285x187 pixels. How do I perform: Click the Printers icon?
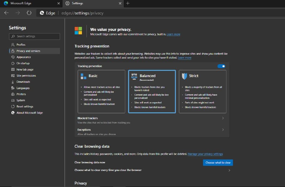tap(13, 94)
